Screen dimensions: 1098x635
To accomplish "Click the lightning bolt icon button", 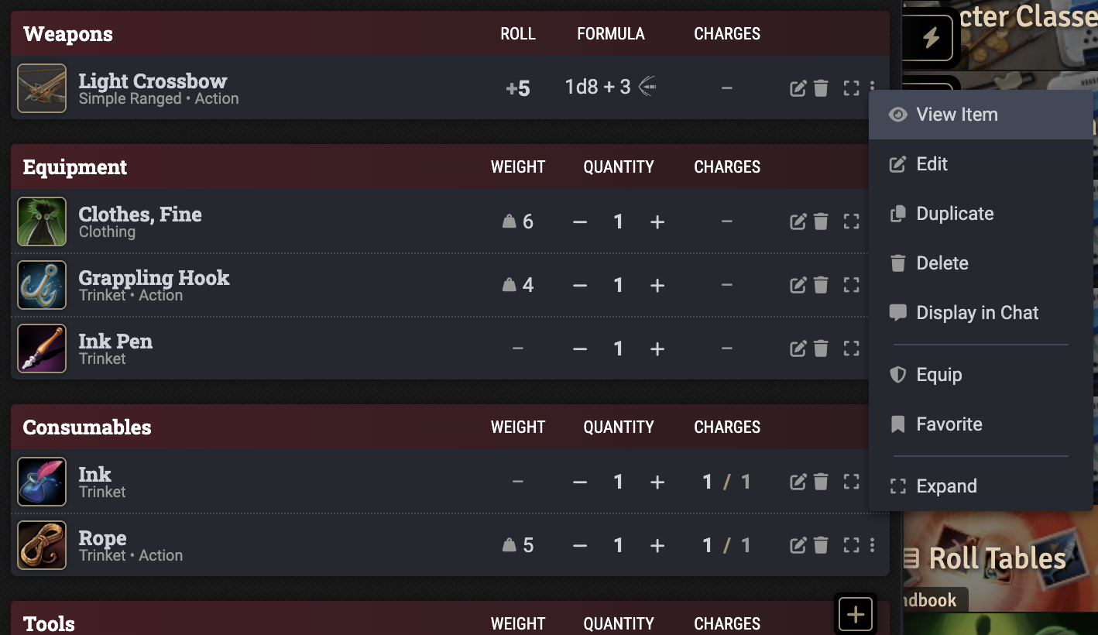I will (931, 37).
